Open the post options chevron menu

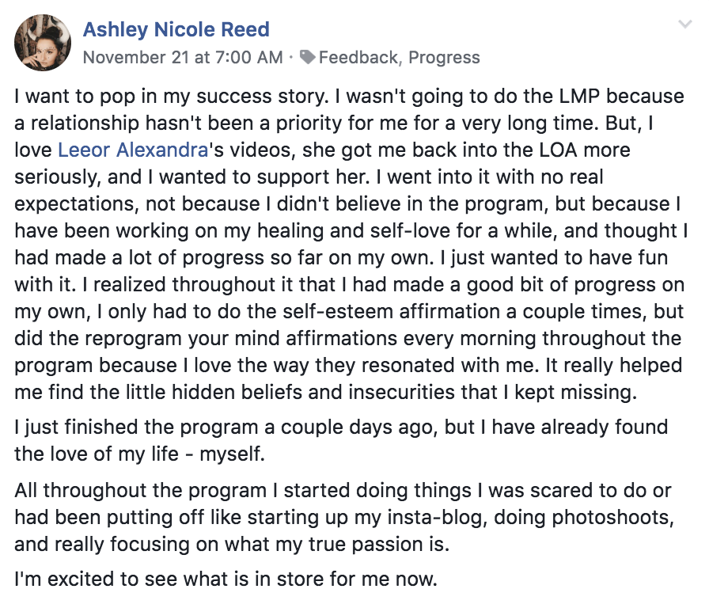[x=685, y=24]
